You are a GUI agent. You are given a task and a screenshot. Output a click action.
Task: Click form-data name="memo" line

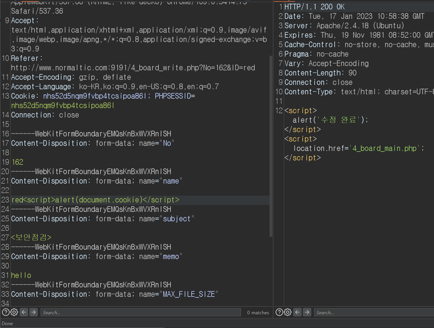[x=97, y=257]
